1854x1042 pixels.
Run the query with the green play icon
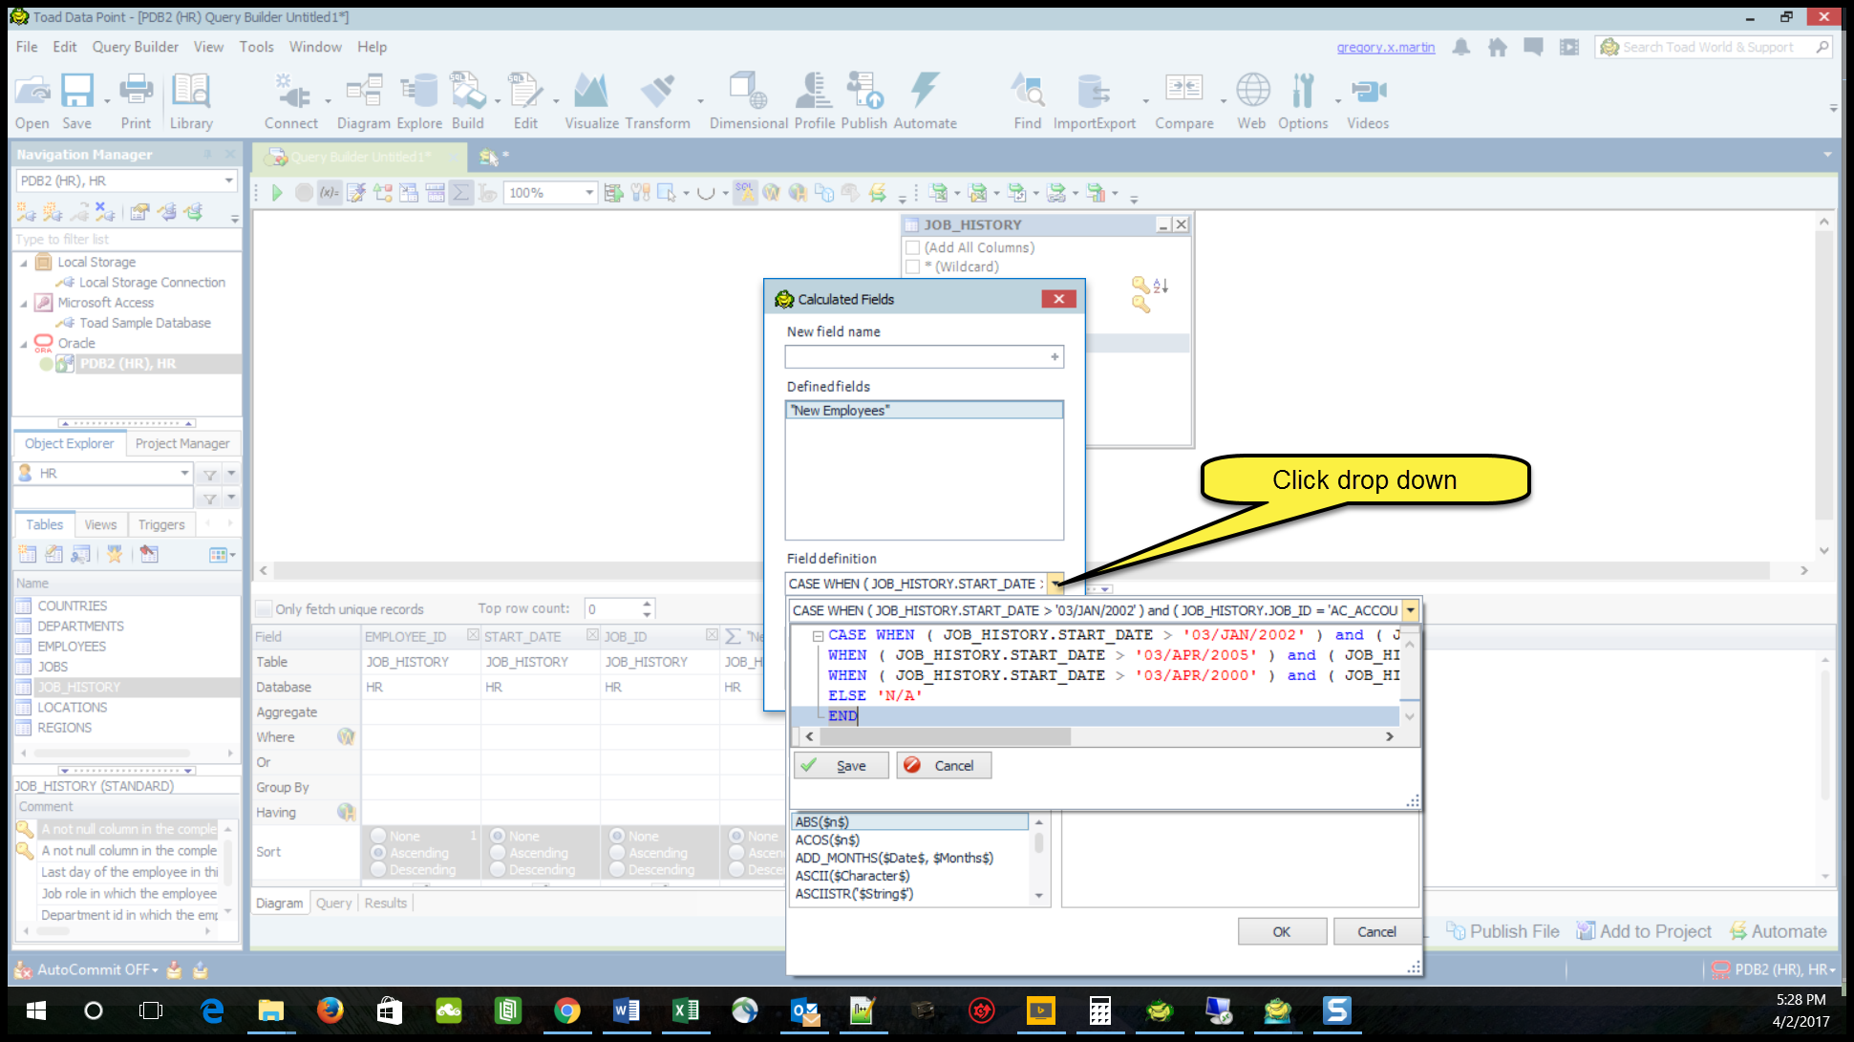(x=277, y=193)
